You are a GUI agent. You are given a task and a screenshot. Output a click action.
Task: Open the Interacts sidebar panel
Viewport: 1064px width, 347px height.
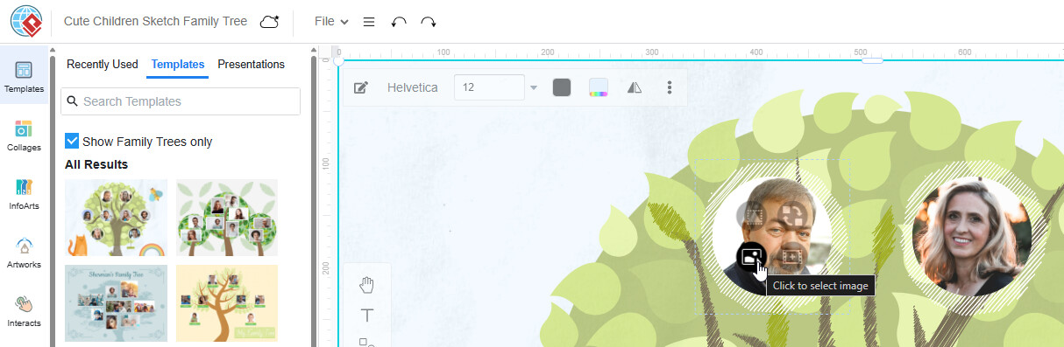tap(24, 311)
